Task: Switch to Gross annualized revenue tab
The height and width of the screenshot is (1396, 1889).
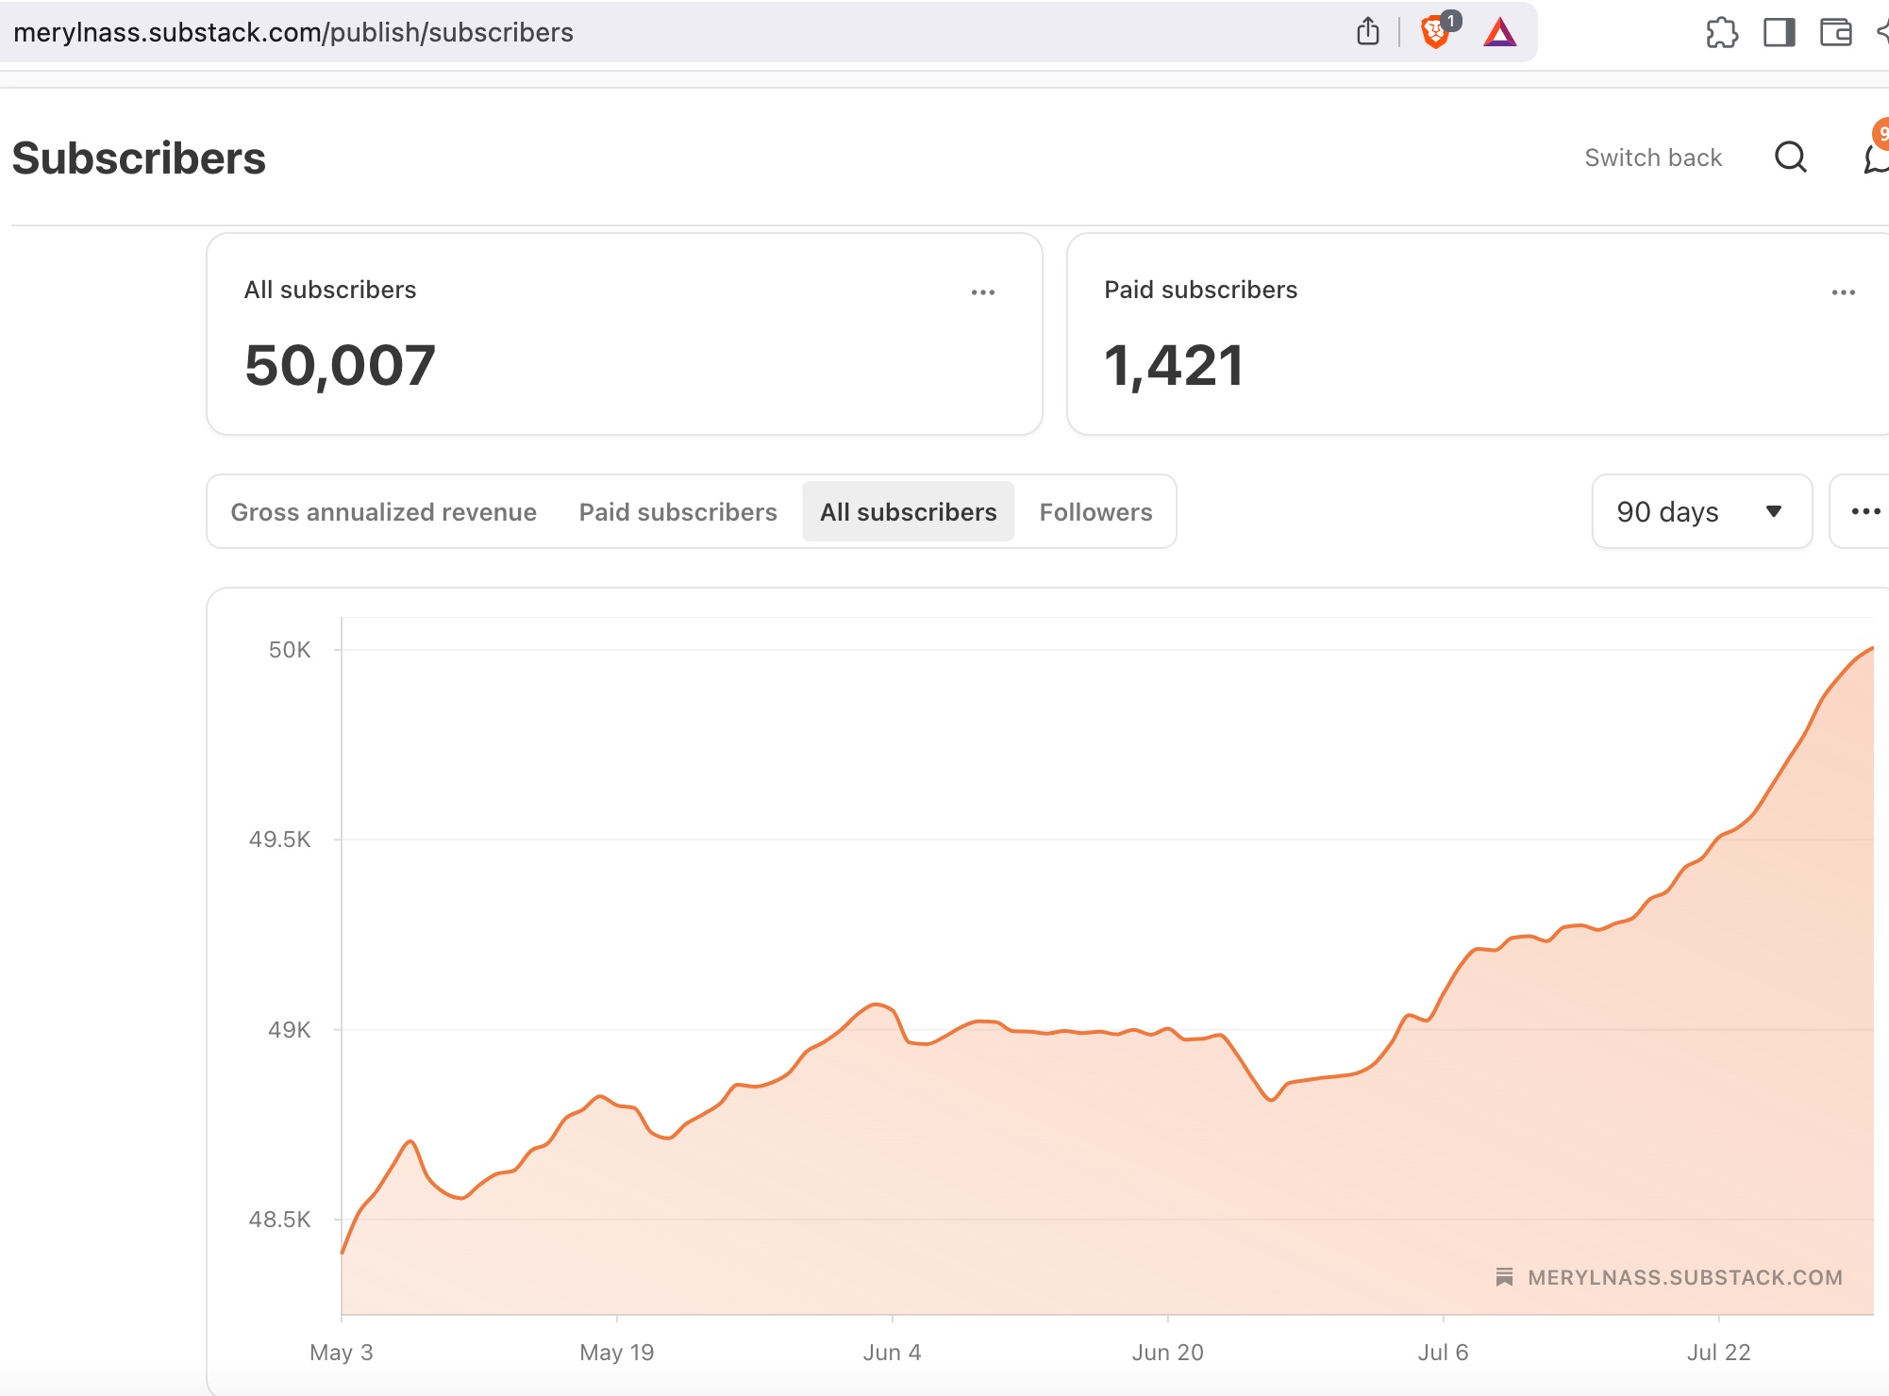Action: click(383, 512)
